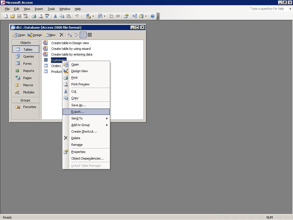Click the New button in database window

tap(50, 35)
